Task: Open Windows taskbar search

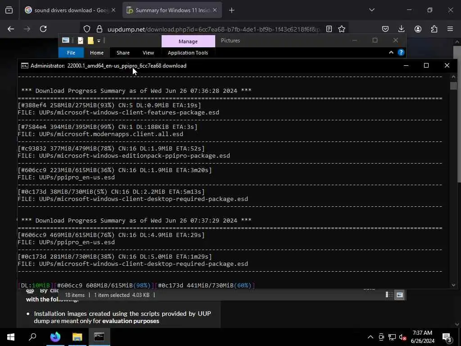Action: coord(32,337)
